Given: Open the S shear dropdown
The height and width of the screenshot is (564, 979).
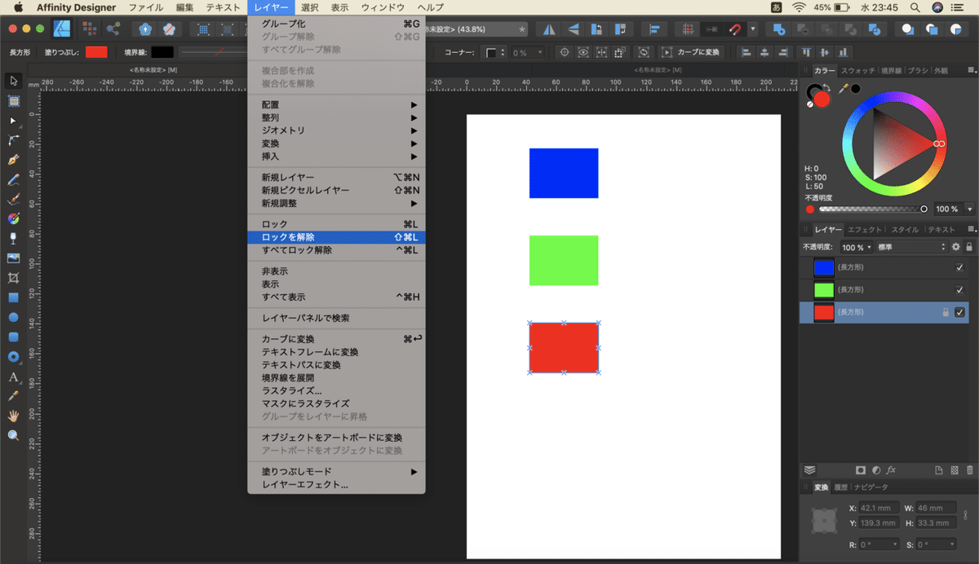Looking at the screenshot, I should coord(951,544).
